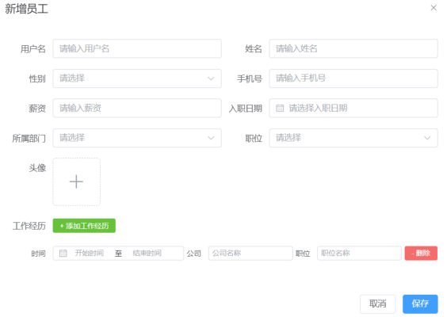The height and width of the screenshot is (317, 447).
Task: Select the 结束时间 field
Action: [x=147, y=253]
